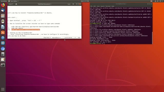164x92 pixels.
Task: Click Activities in the top bar
Action: [4, 1]
